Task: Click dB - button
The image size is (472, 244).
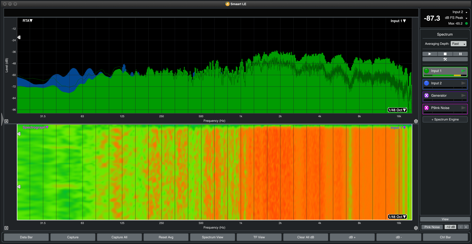Action: pos(399,237)
